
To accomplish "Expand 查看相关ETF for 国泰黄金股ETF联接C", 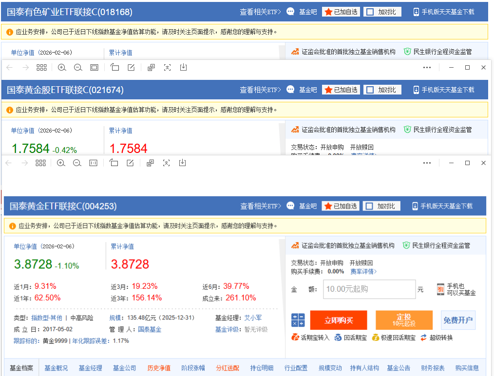I will [x=260, y=90].
